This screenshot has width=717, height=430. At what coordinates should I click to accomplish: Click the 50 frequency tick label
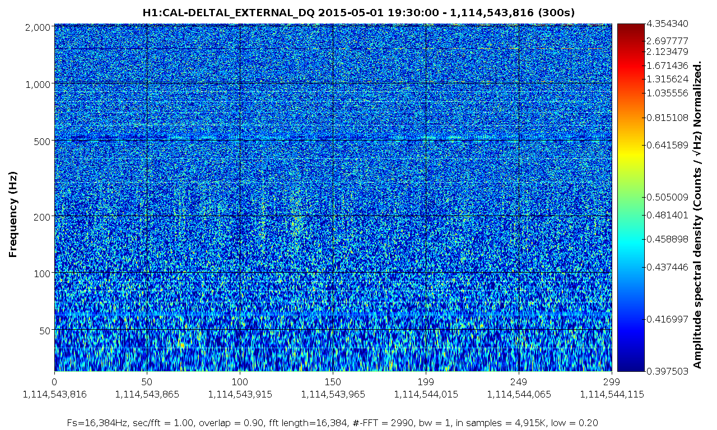pyautogui.click(x=45, y=330)
